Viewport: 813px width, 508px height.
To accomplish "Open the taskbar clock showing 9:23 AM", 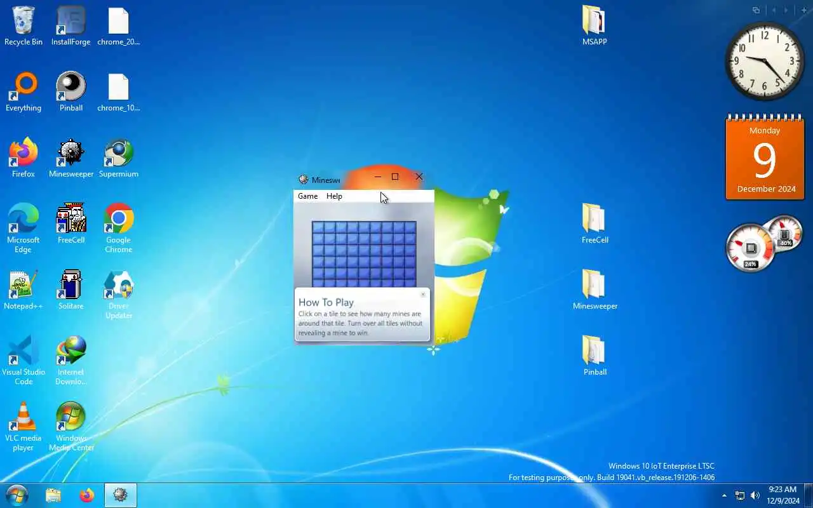I will coord(783,495).
